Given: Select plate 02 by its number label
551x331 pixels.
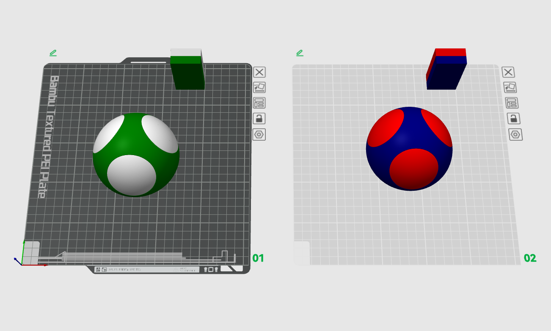Looking at the screenshot, I should [x=530, y=259].
